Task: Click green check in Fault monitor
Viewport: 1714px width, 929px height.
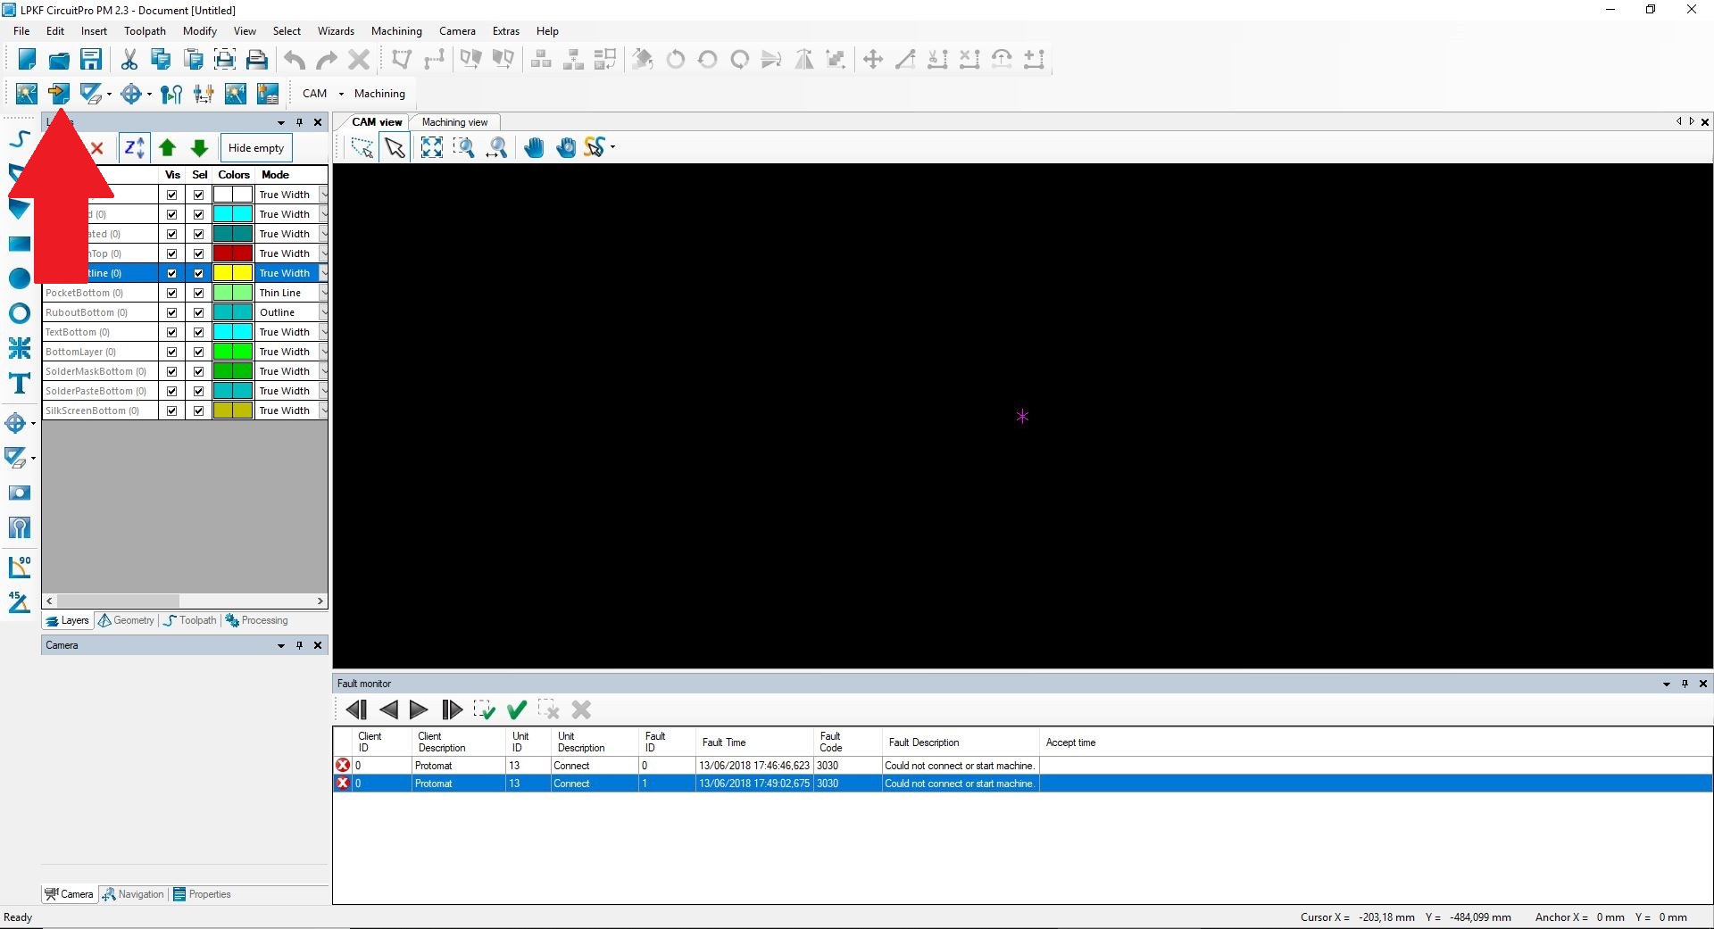Action: tap(516, 709)
